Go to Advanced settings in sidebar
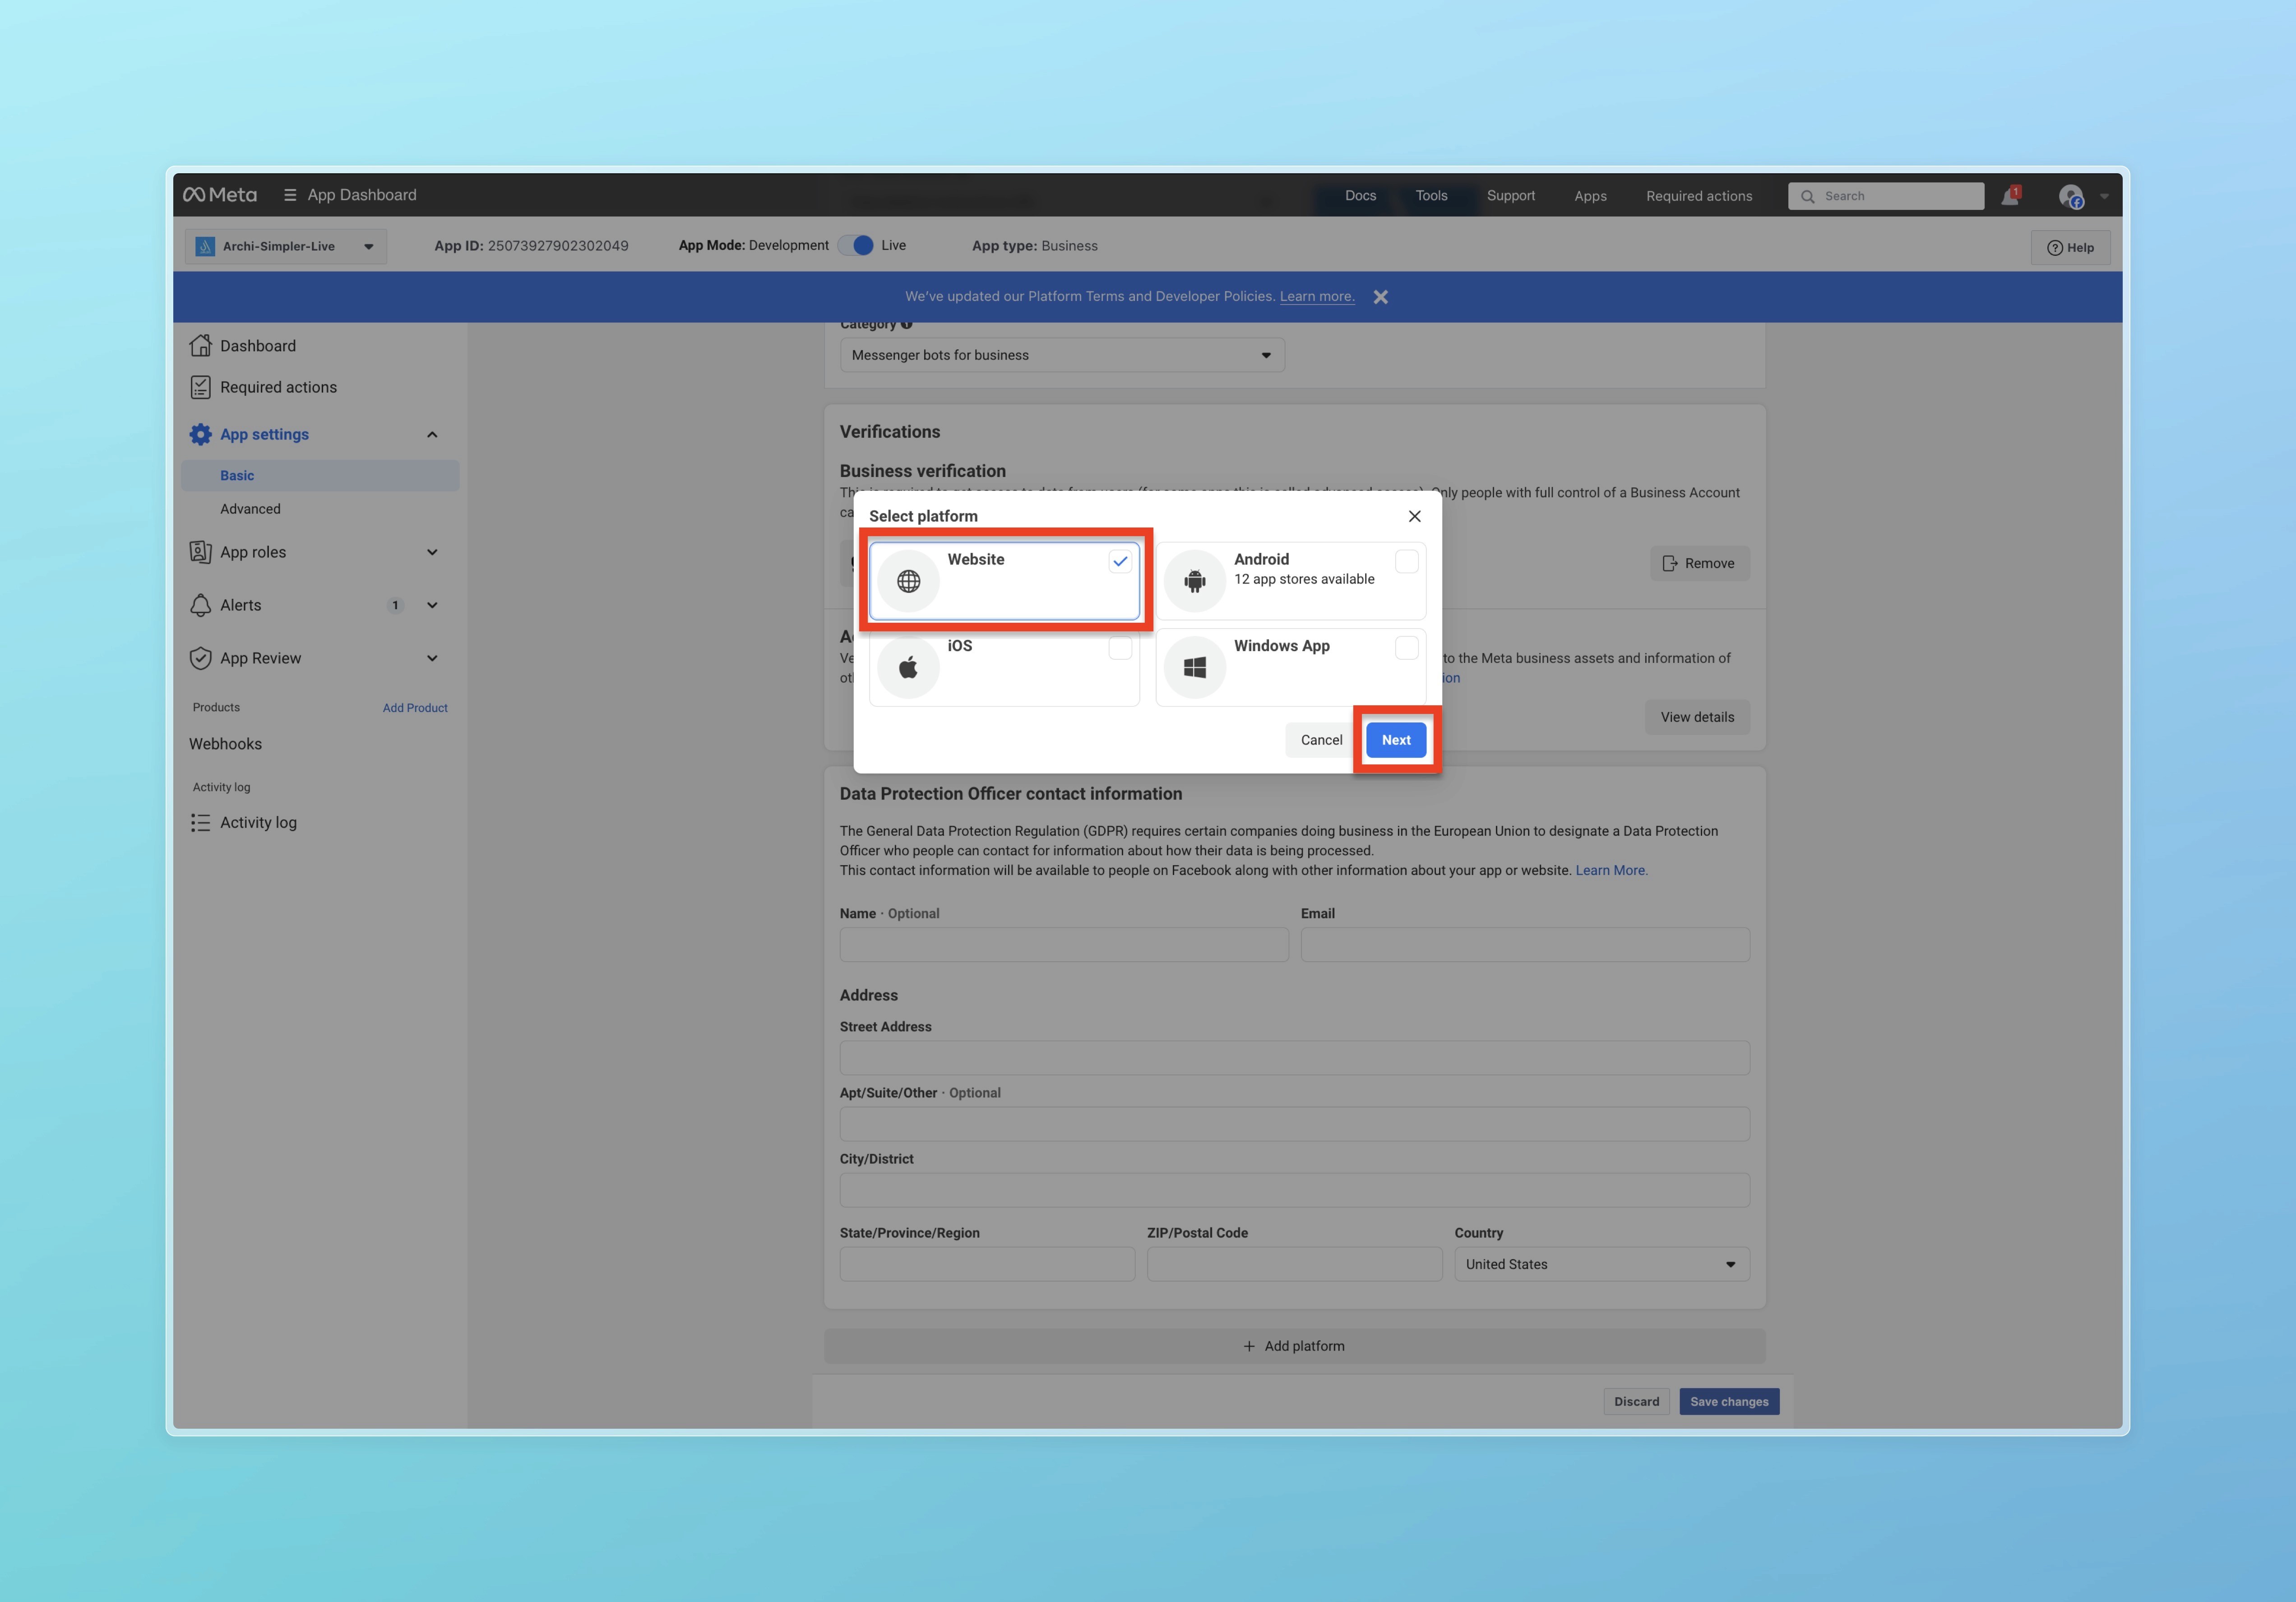The height and width of the screenshot is (1602, 2296). pyautogui.click(x=250, y=509)
